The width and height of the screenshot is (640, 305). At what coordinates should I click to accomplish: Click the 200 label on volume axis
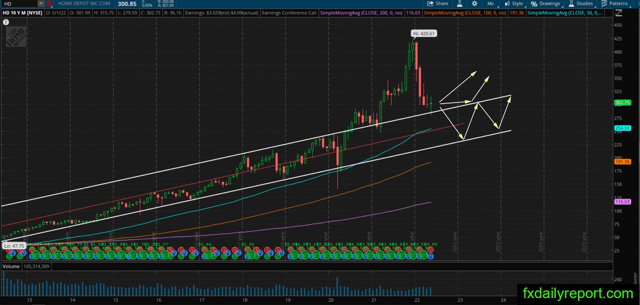pyautogui.click(x=618, y=279)
